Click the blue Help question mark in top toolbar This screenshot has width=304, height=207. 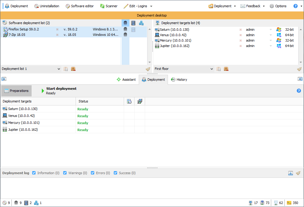(x=296, y=6)
